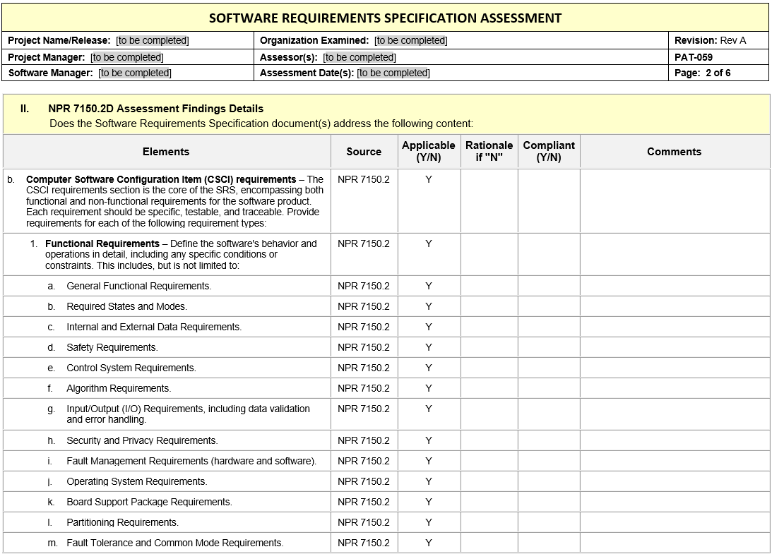This screenshot has width=772, height=554.
Task: Click the 'Comments' column header
Action: 674,152
